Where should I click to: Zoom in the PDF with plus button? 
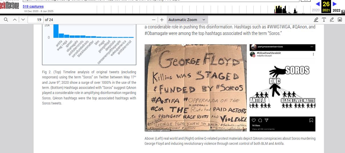[x=162, y=20]
